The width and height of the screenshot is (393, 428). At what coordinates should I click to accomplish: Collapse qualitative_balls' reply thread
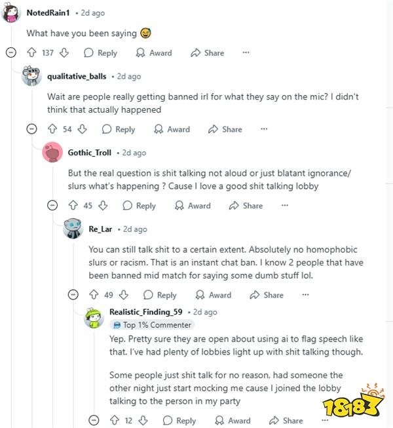(31, 130)
